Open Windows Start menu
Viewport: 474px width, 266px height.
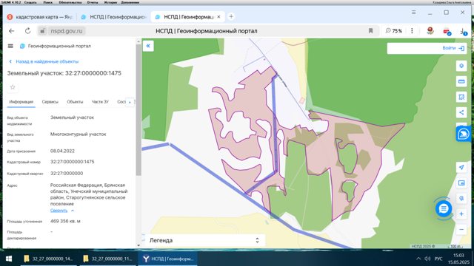[x=9, y=259]
